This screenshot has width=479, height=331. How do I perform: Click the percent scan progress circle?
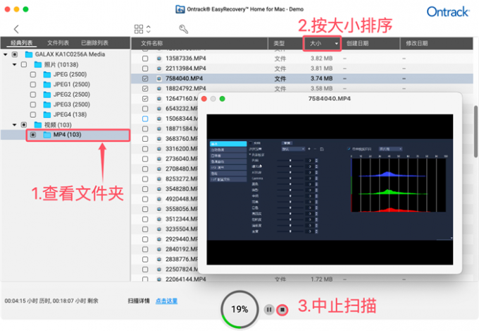click(240, 309)
